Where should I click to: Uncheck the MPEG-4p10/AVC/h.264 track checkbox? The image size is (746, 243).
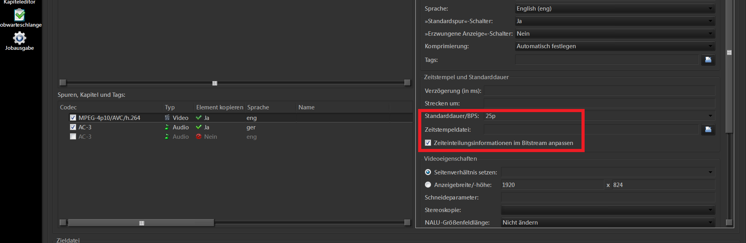click(x=73, y=118)
